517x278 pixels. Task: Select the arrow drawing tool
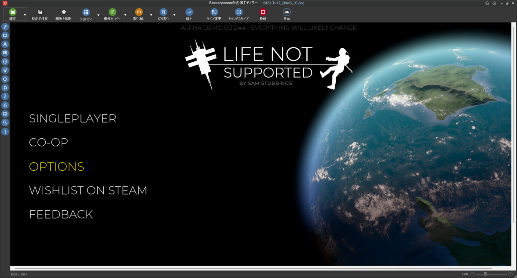pos(5,27)
